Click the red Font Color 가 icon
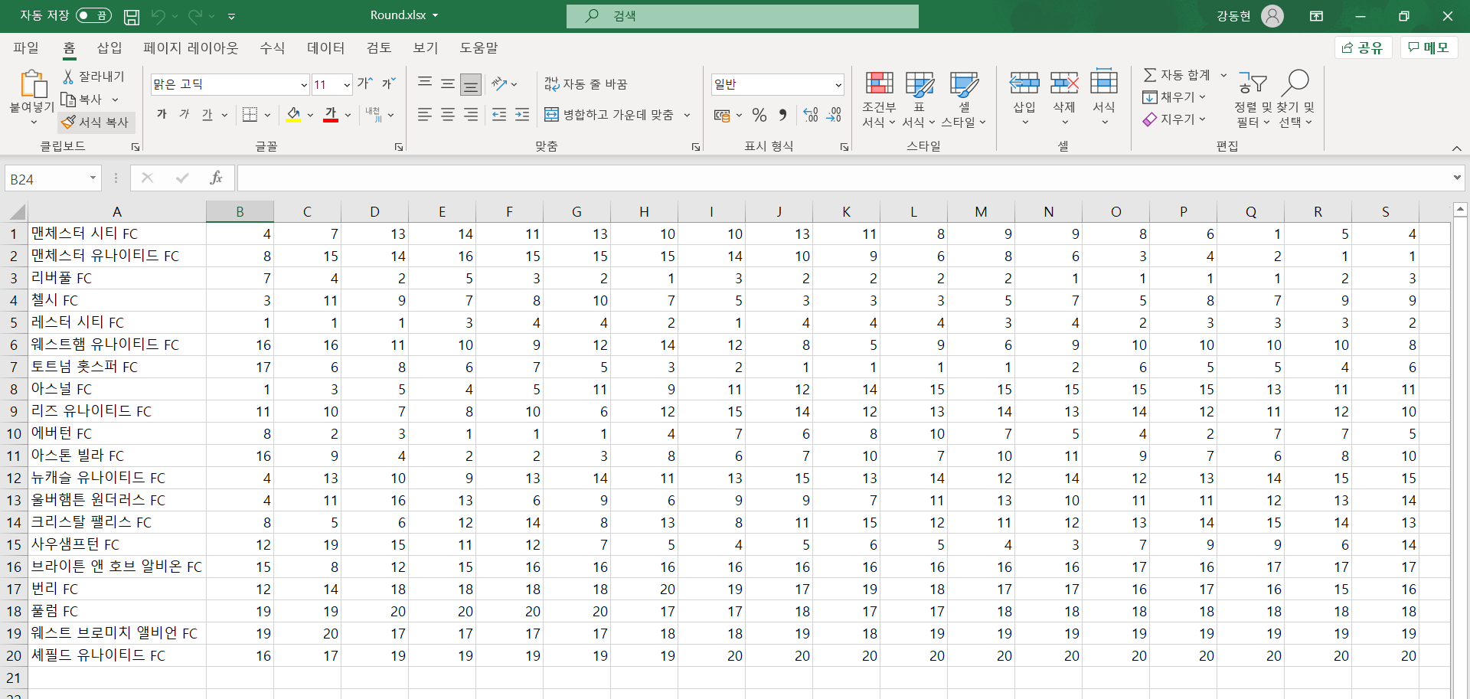The image size is (1470, 699). click(331, 115)
